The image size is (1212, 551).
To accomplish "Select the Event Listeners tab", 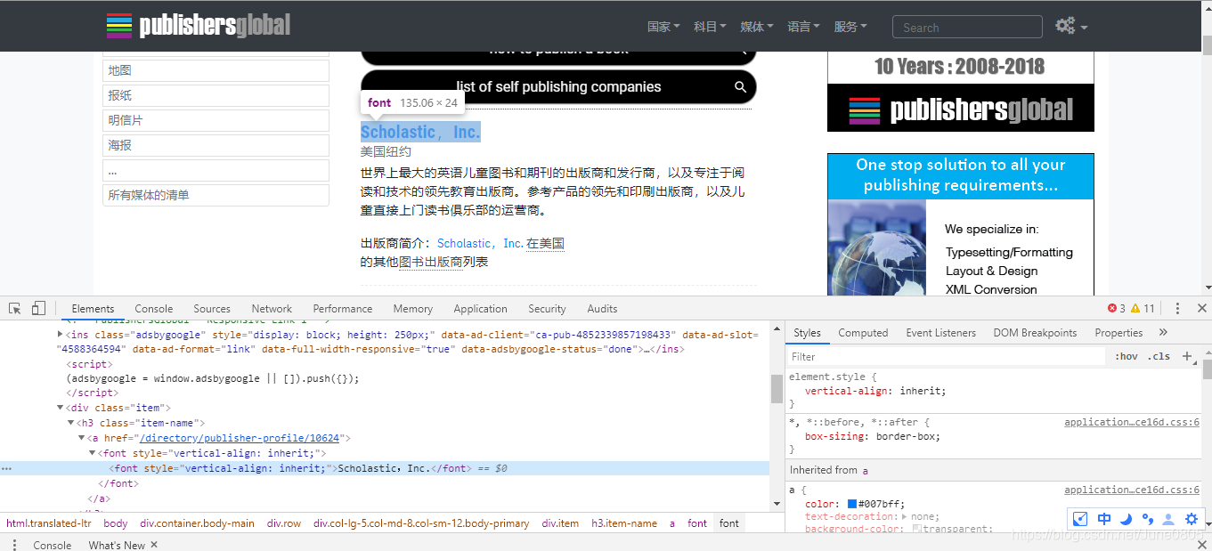I will 941,332.
